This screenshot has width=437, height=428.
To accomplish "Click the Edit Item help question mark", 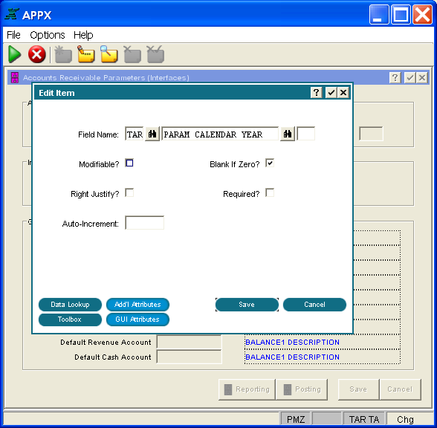I will (317, 92).
